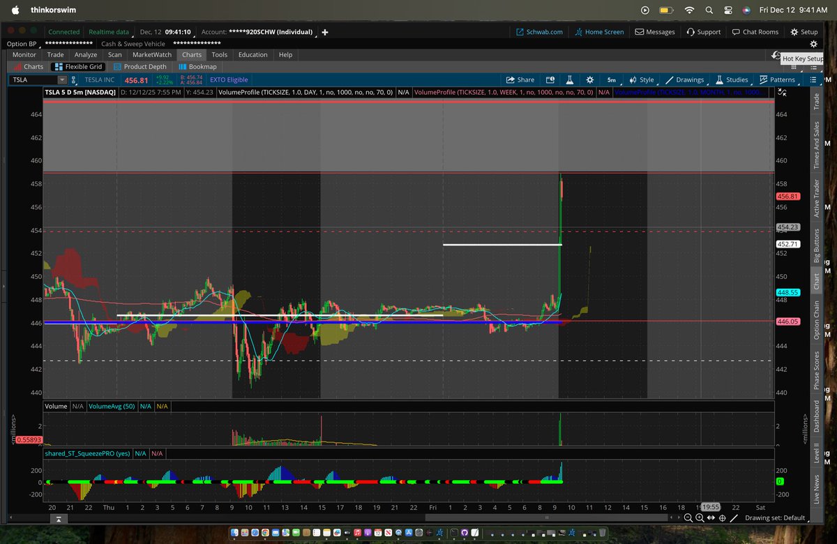Open chart settings gear icon

590,80
